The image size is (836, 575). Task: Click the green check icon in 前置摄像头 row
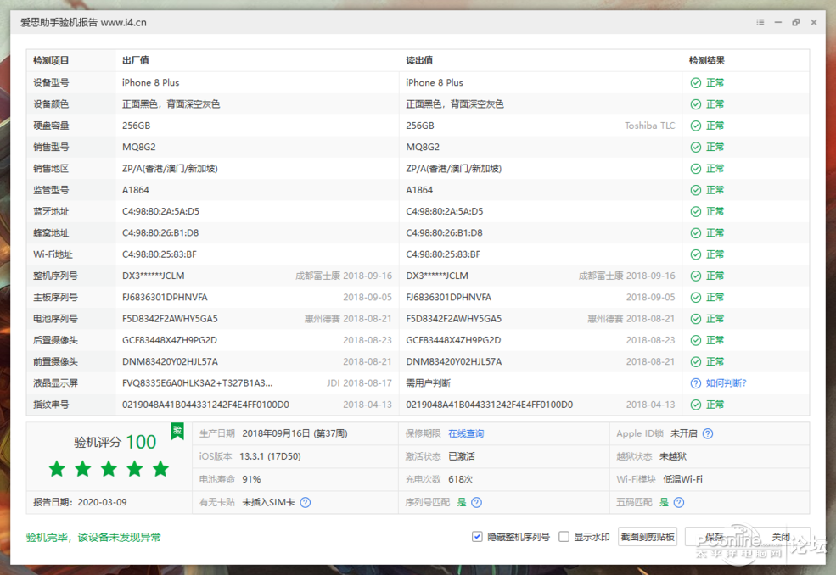696,362
